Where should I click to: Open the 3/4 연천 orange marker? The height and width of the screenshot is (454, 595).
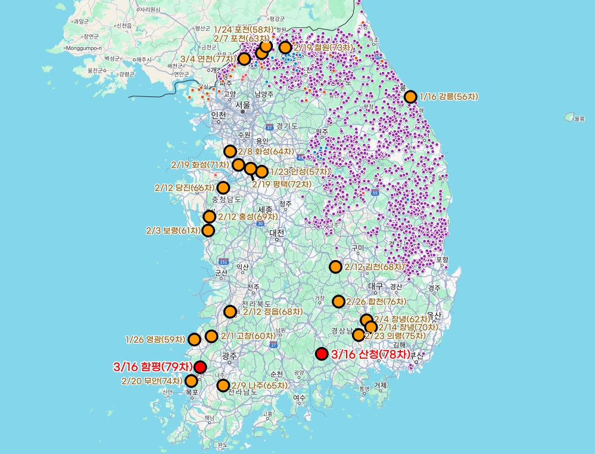(244, 59)
